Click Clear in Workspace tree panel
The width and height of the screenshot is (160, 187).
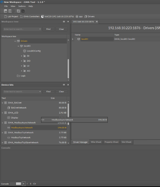click(61, 29)
